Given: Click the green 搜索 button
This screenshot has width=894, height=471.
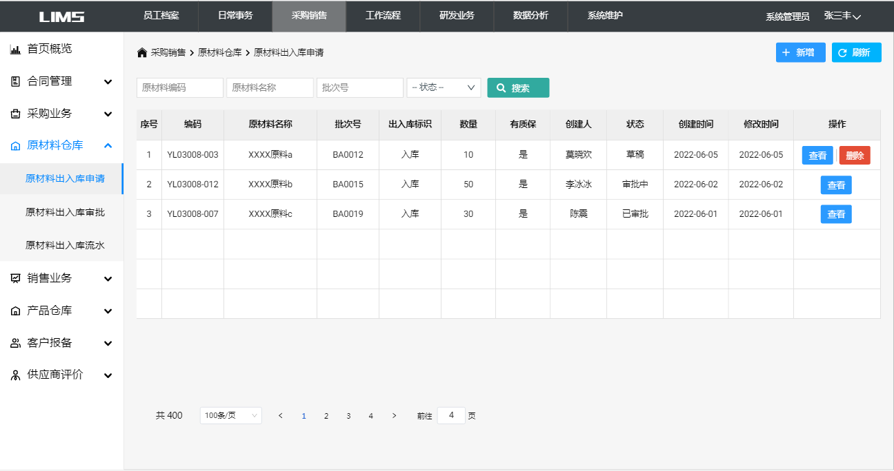Looking at the screenshot, I should click(518, 88).
